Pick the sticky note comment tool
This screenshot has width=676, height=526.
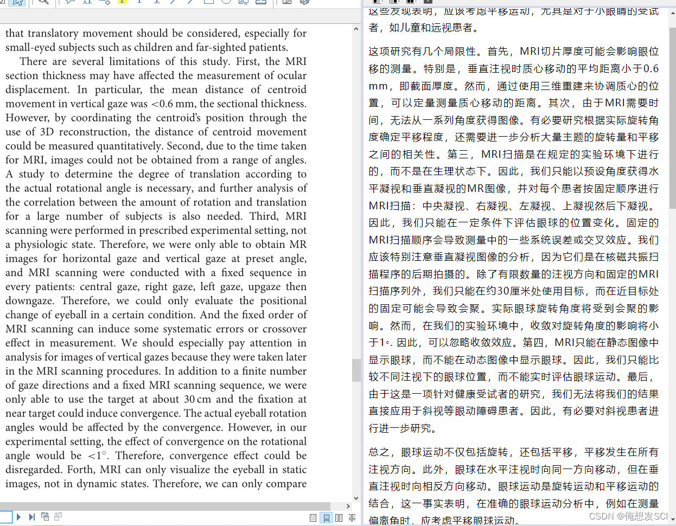point(70,2)
